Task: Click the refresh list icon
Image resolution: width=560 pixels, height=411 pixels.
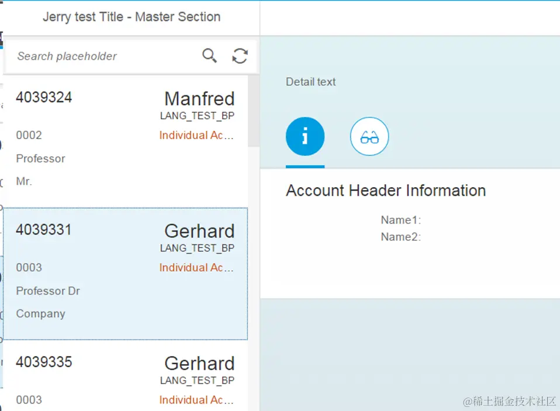Action: [x=240, y=56]
